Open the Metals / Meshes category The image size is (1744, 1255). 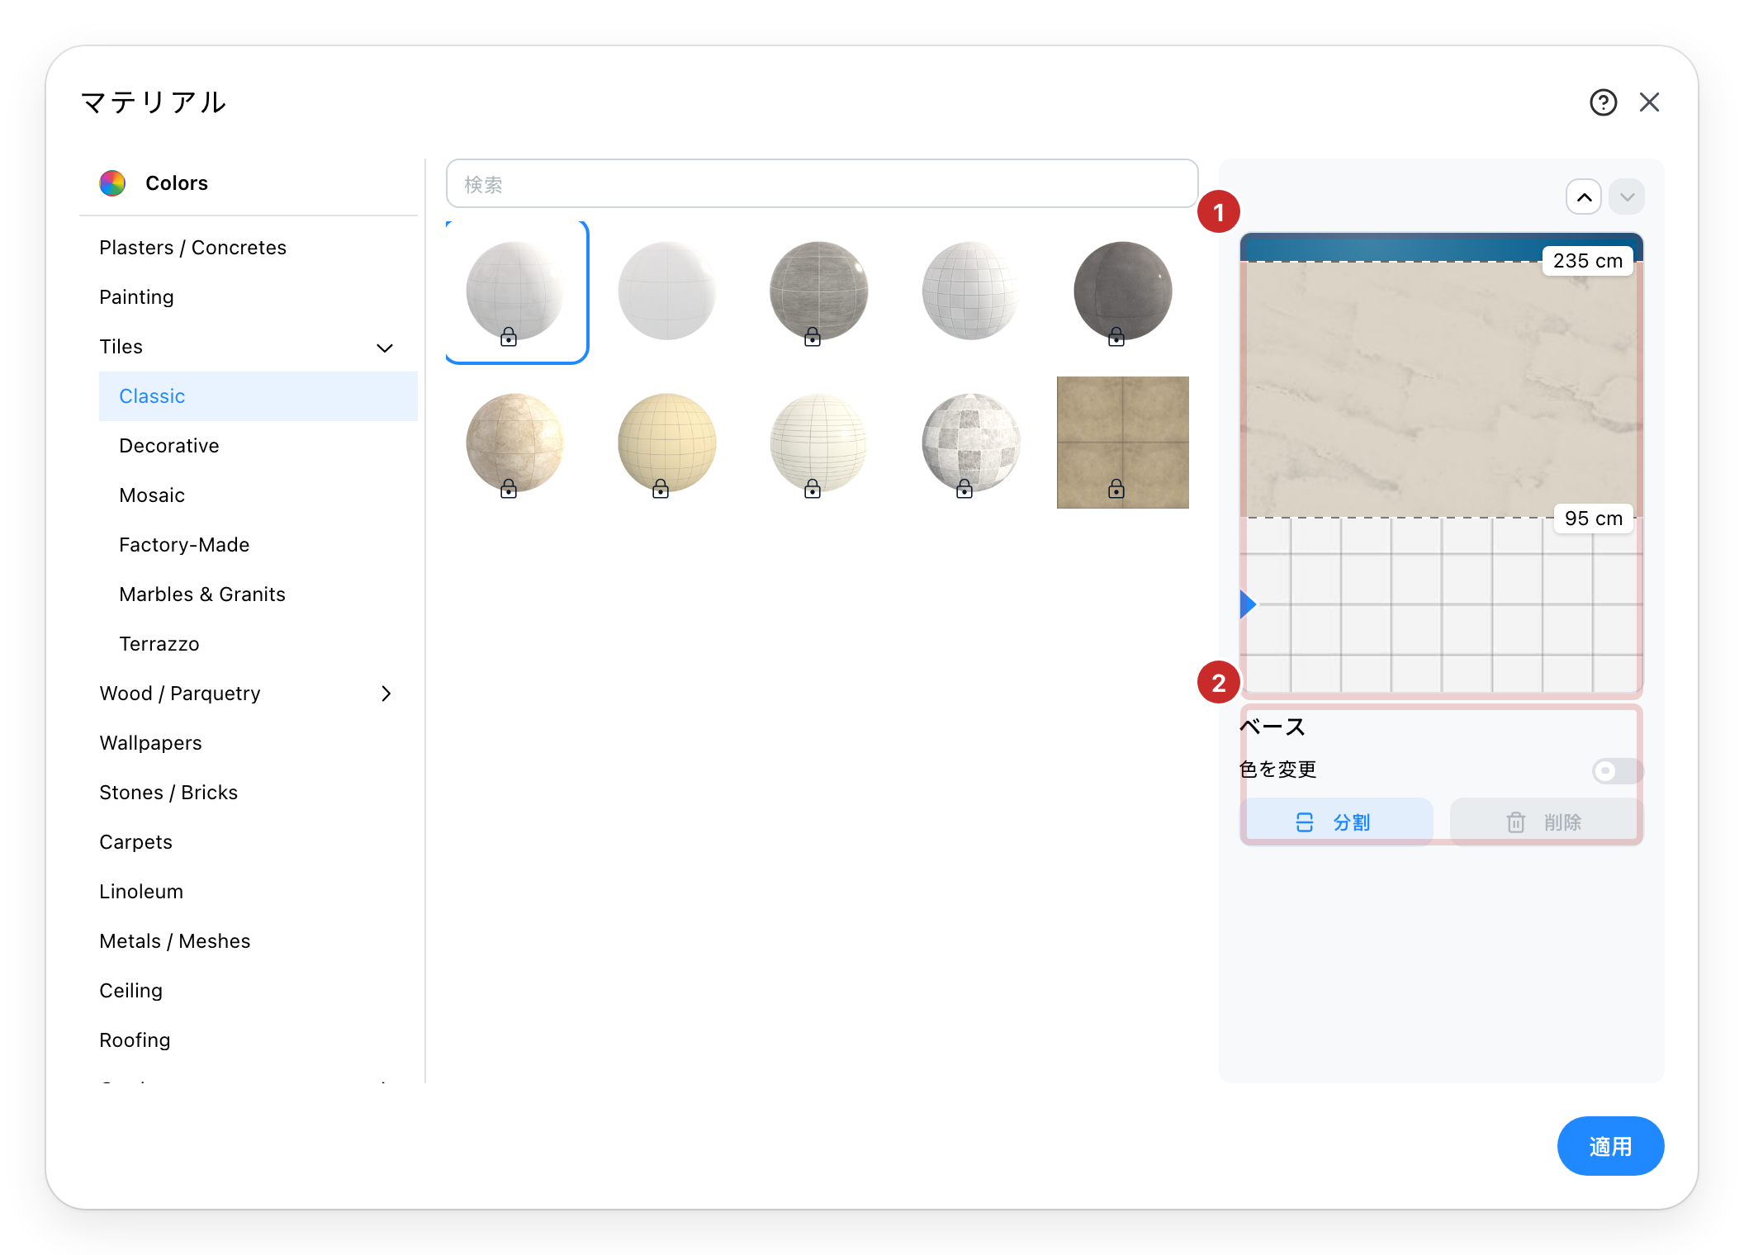click(175, 941)
